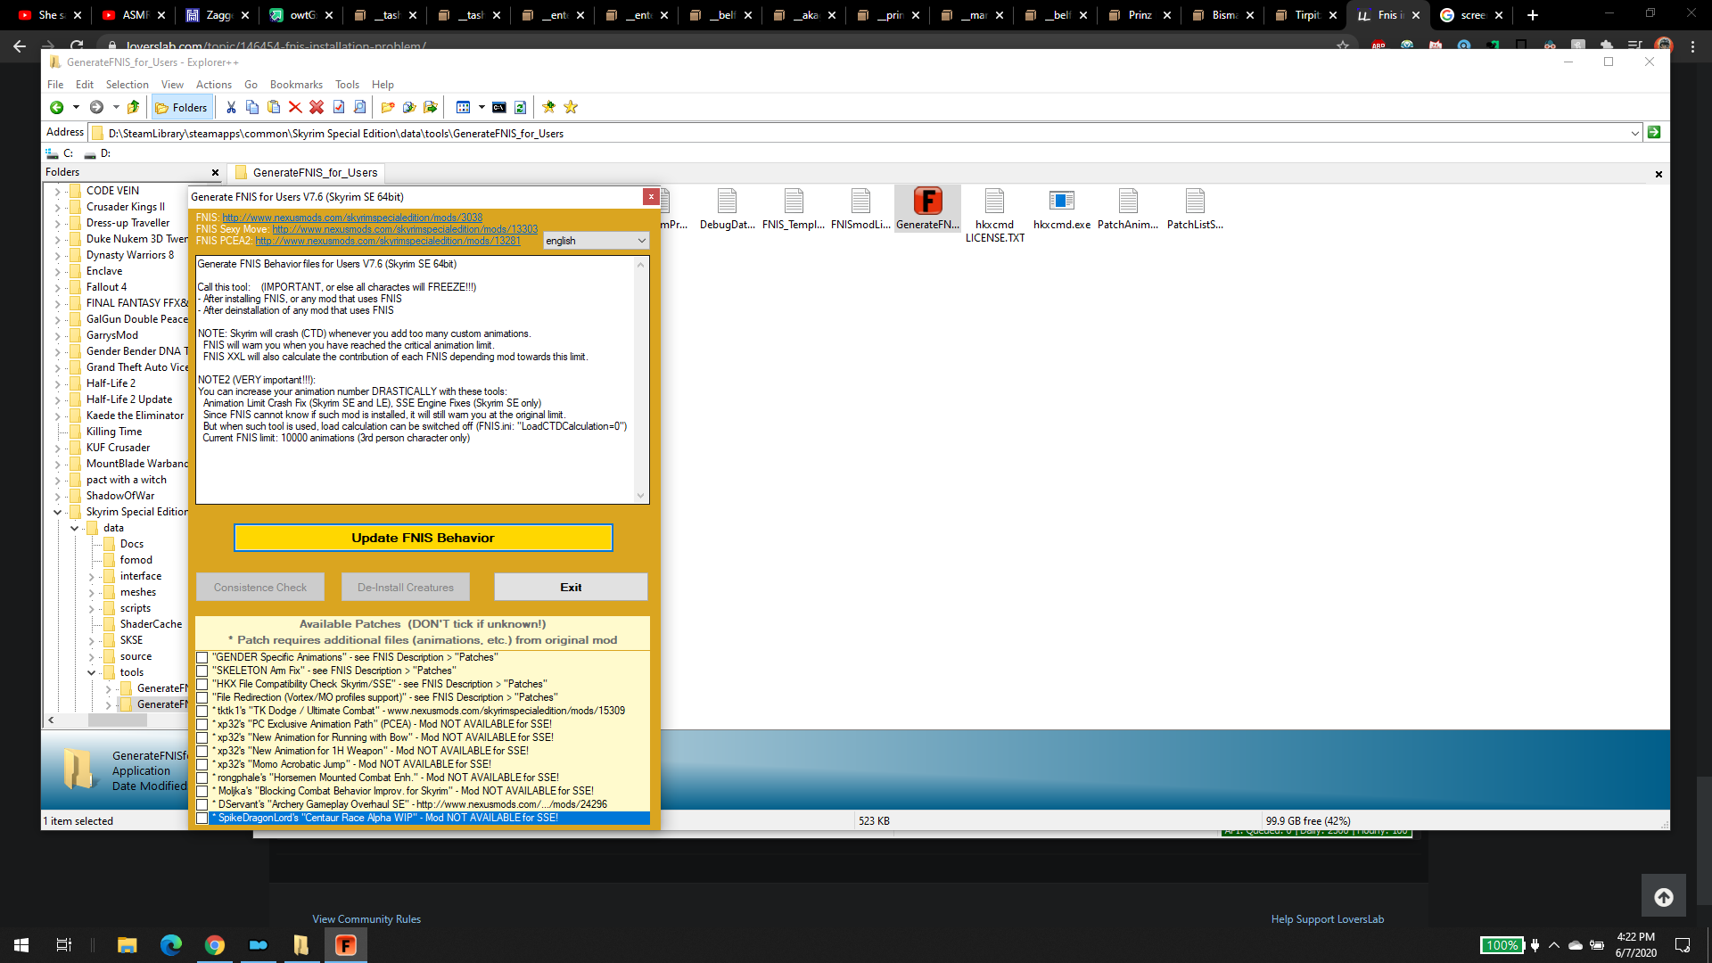Click Update FNIS Behavior button
The height and width of the screenshot is (963, 1712).
(x=423, y=538)
